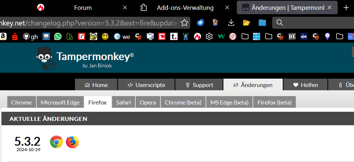354x162 pixels.
Task: Show the Opera changelog tab
Action: [148, 102]
